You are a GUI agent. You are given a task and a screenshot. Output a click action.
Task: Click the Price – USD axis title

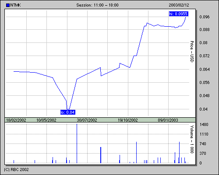192,52
